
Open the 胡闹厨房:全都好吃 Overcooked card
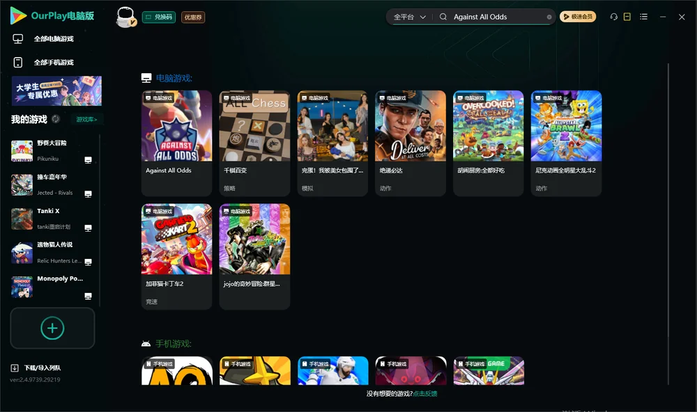pyautogui.click(x=488, y=143)
